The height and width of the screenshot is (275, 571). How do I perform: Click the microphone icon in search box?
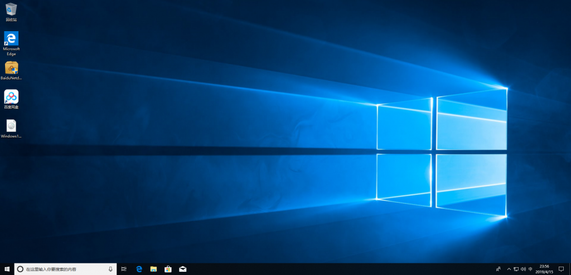point(110,269)
